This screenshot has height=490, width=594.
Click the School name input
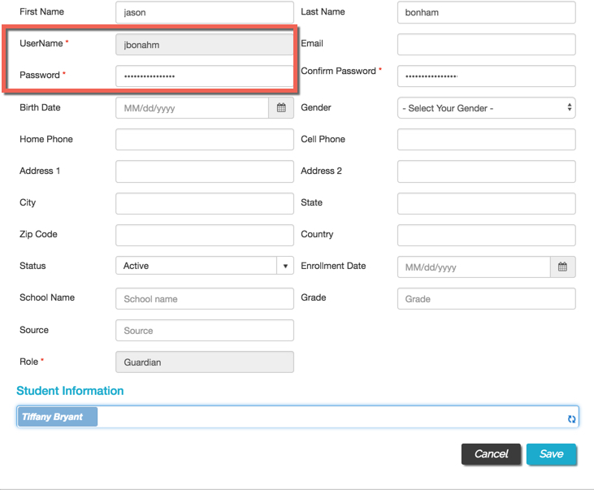pyautogui.click(x=205, y=298)
